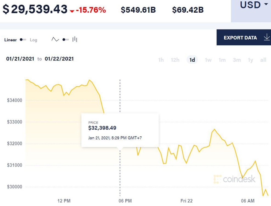Choose the 1w range option

(208, 60)
